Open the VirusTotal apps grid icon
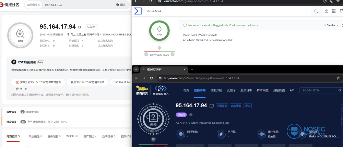Screen dimensions: 343x147 [334, 11]
